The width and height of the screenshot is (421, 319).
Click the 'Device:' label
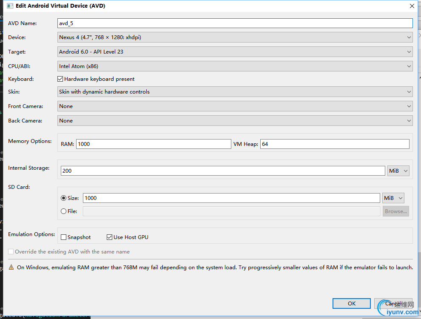[17, 37]
